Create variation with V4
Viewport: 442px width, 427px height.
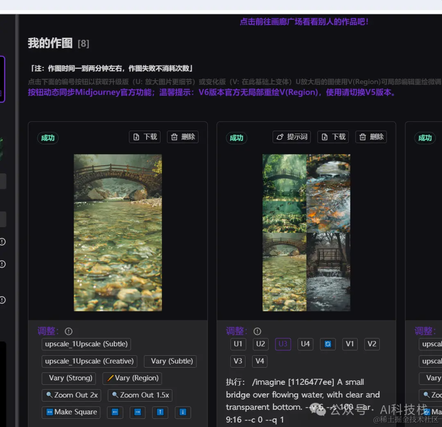click(x=260, y=361)
